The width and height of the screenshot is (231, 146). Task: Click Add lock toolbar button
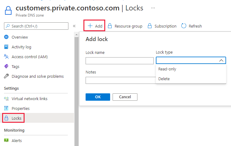95,26
